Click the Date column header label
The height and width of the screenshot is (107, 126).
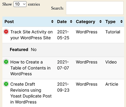pyautogui.click(x=62, y=22)
